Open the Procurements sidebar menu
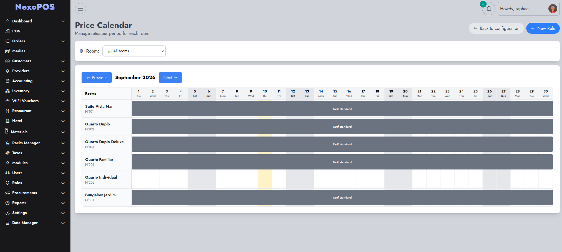The width and height of the screenshot is (562, 252). click(x=35, y=193)
